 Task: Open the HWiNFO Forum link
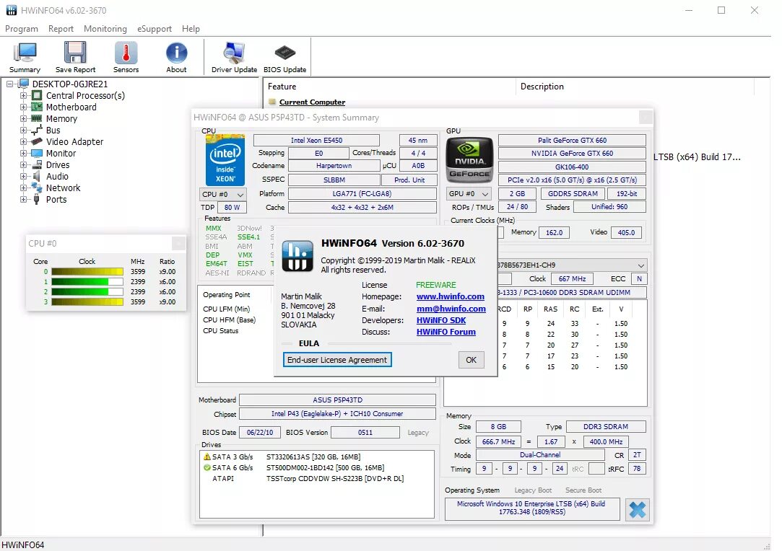click(x=446, y=332)
